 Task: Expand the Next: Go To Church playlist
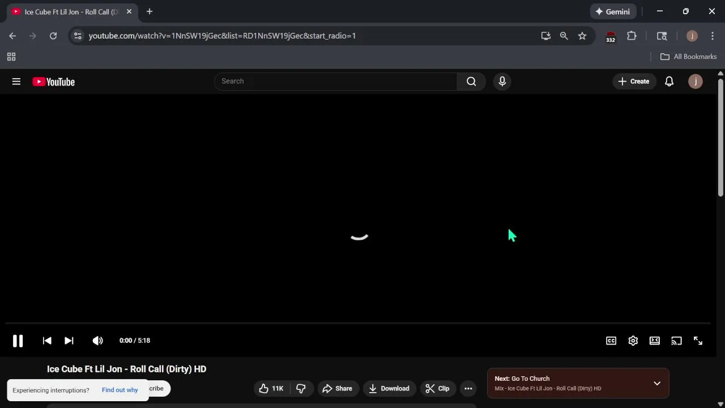[x=657, y=384]
